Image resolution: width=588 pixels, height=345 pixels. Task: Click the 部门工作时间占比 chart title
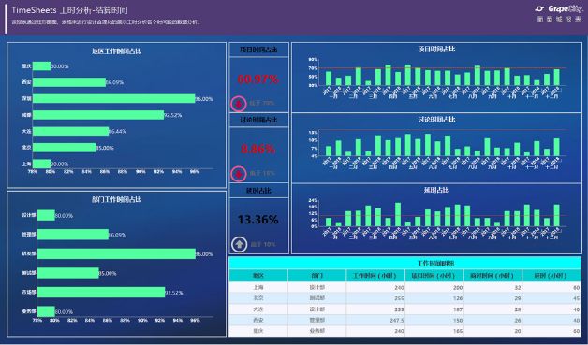pos(117,200)
